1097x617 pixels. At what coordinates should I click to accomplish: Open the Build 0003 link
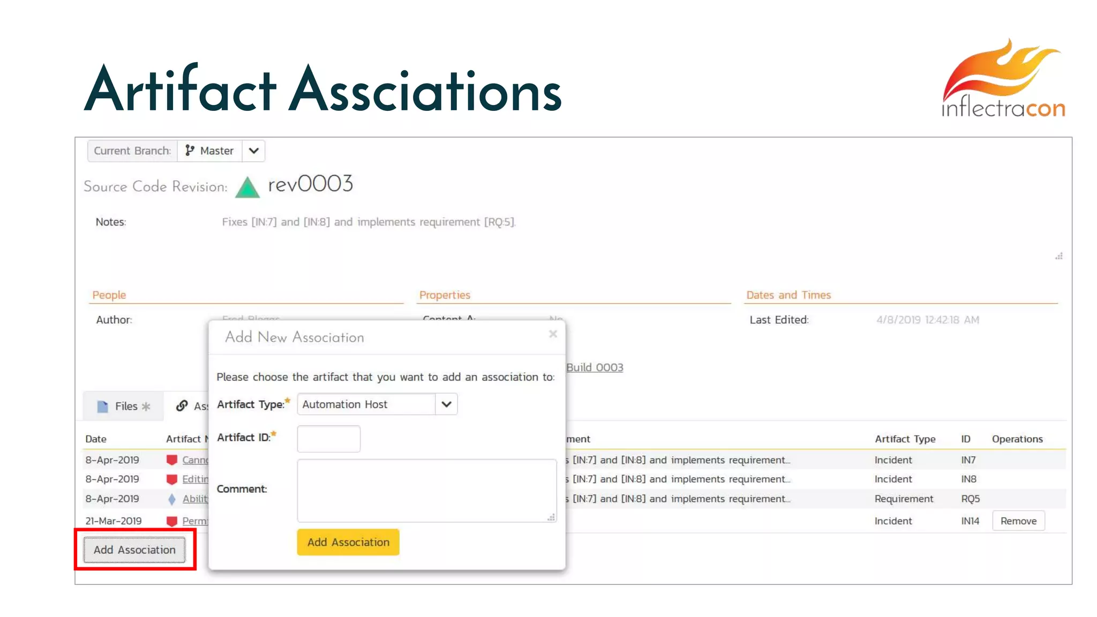[595, 367]
